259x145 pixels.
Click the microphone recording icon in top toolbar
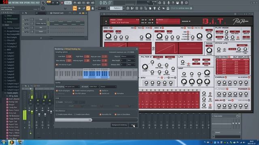[168, 3]
